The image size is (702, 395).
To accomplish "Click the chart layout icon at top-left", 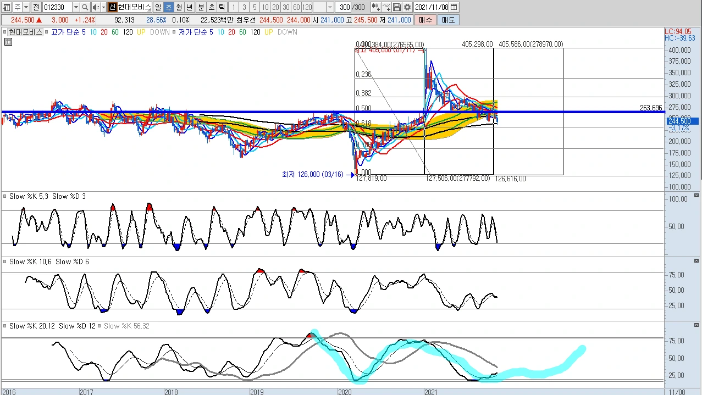I will [x=5, y=7].
